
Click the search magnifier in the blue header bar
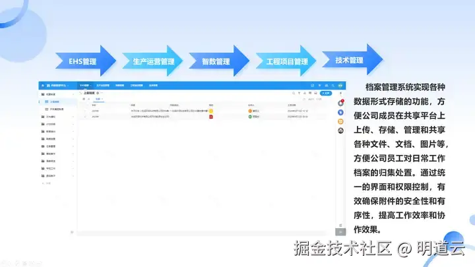tap(333, 86)
